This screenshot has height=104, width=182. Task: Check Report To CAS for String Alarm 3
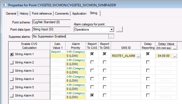point(92,70)
